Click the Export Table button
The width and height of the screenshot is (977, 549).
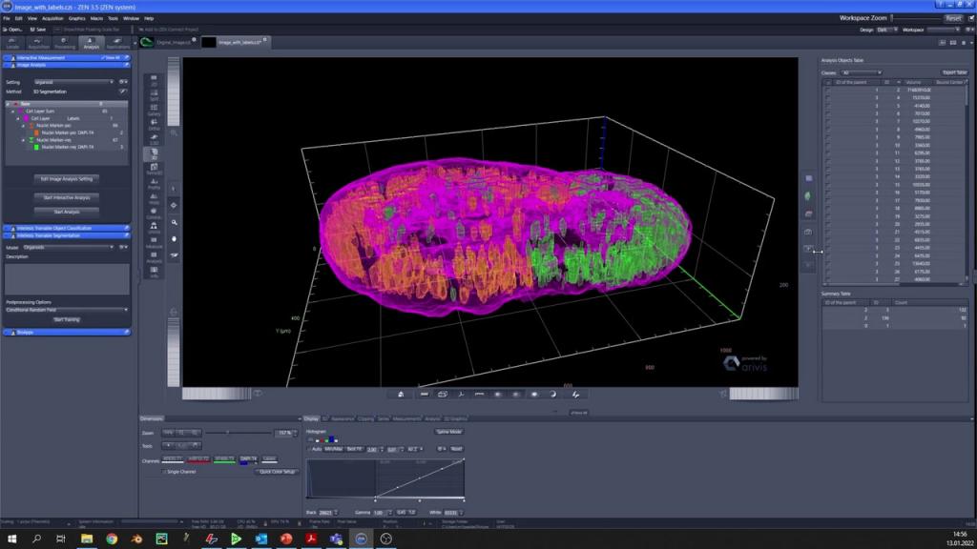click(954, 72)
